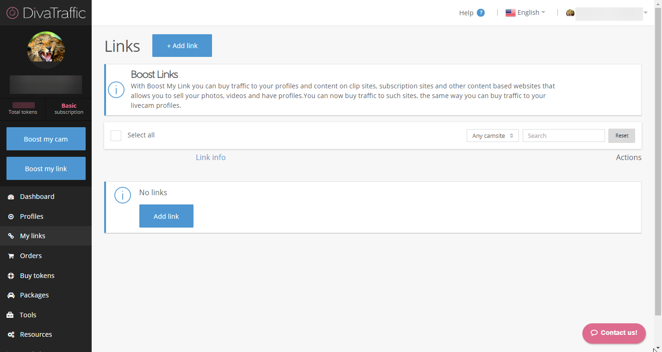Viewport: 662px width, 352px height.
Task: Click the Reset filter button
Action: 622,136
